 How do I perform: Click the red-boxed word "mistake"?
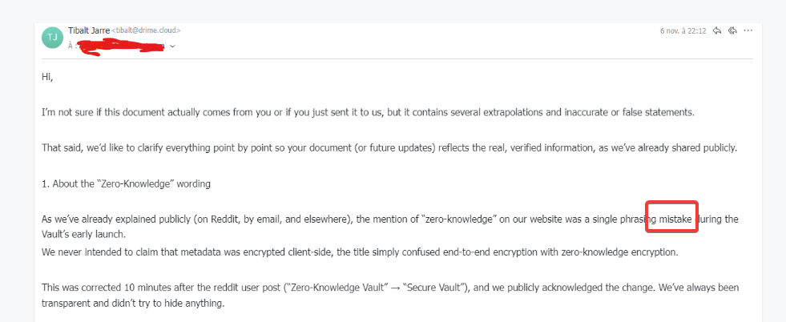click(x=673, y=218)
